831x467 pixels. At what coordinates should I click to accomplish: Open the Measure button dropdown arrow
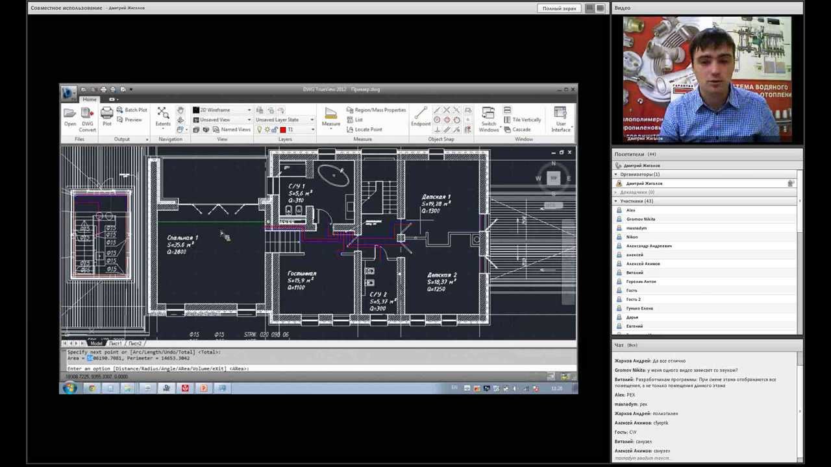[330, 129]
